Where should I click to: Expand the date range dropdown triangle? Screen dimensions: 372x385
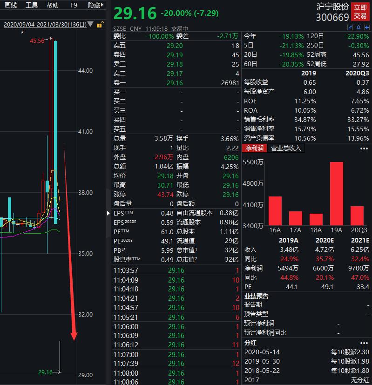90,24
